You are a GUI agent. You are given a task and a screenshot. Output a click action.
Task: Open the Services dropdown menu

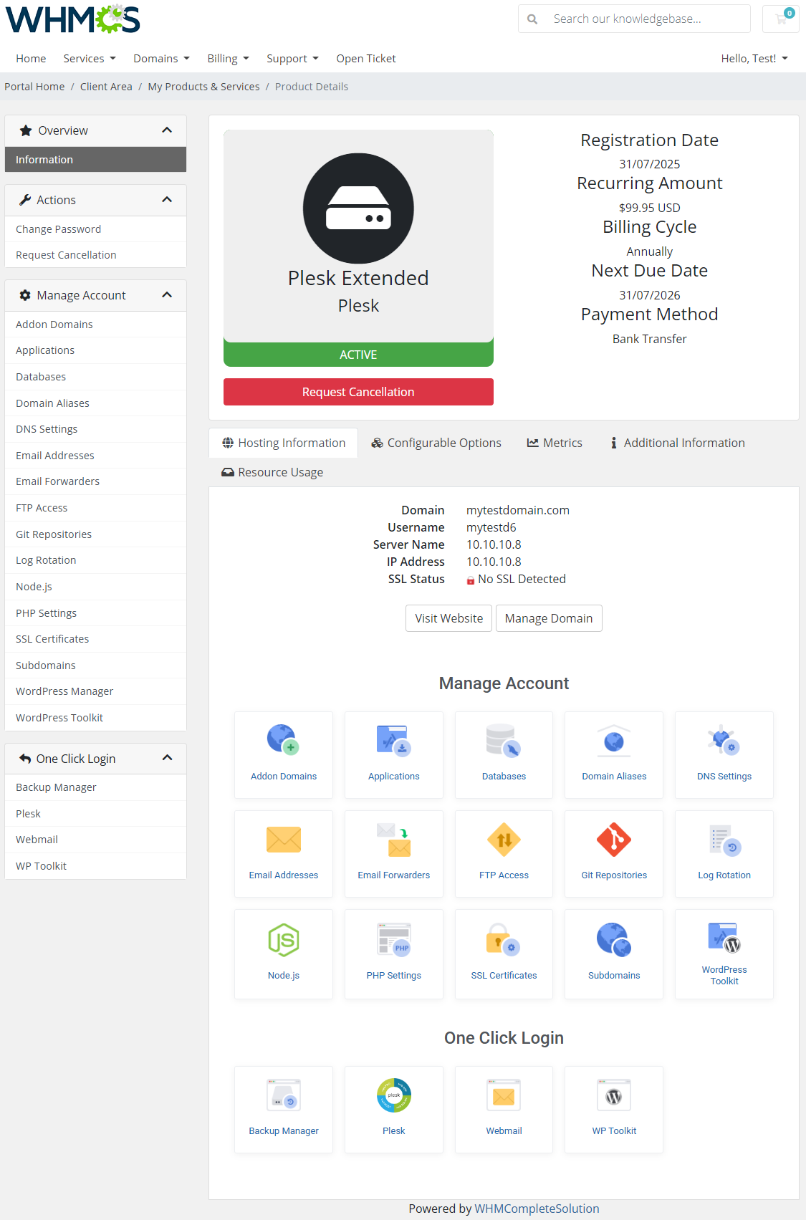[x=89, y=59]
